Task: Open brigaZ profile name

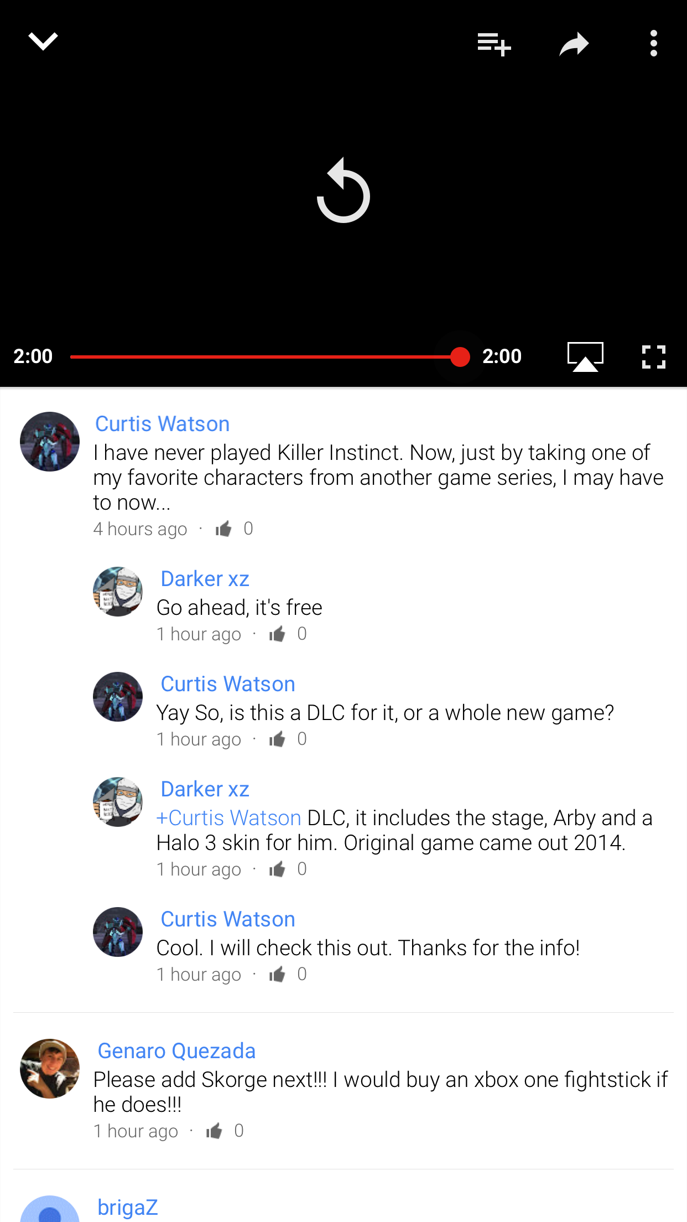Action: point(128,1207)
